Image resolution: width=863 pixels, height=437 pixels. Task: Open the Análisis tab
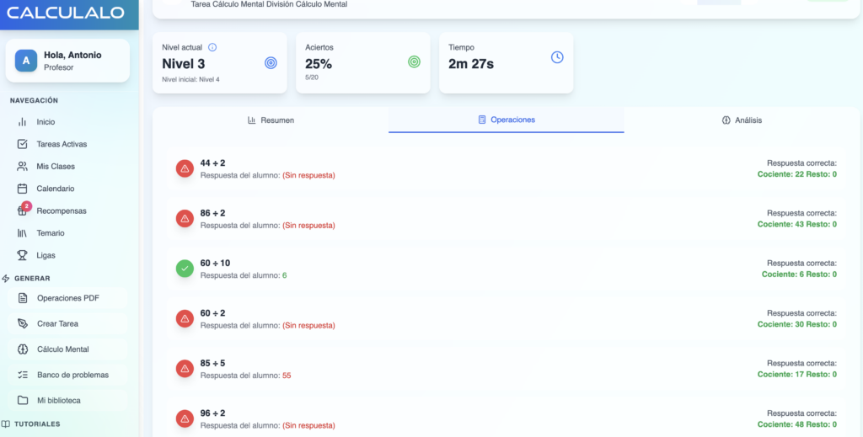pyautogui.click(x=742, y=120)
